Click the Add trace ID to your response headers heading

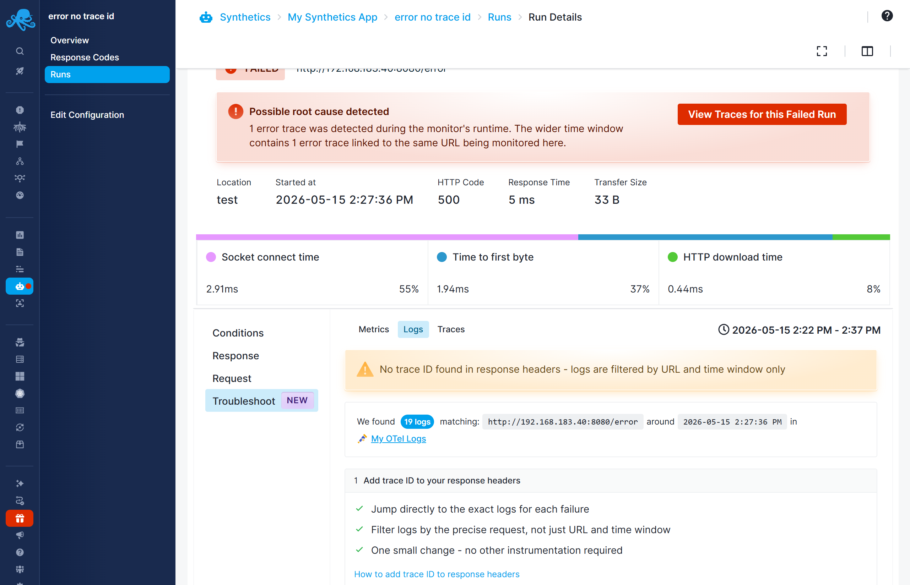point(442,481)
